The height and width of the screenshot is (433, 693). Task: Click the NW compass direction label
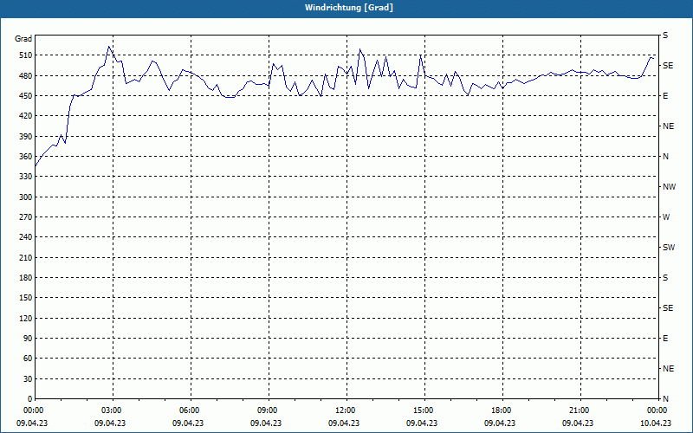669,187
